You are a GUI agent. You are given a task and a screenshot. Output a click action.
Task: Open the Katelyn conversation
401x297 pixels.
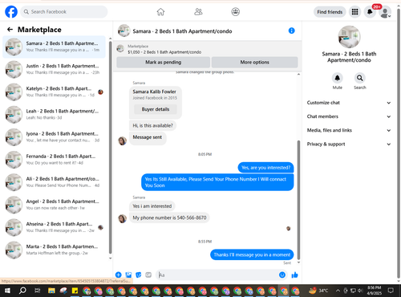click(x=55, y=92)
